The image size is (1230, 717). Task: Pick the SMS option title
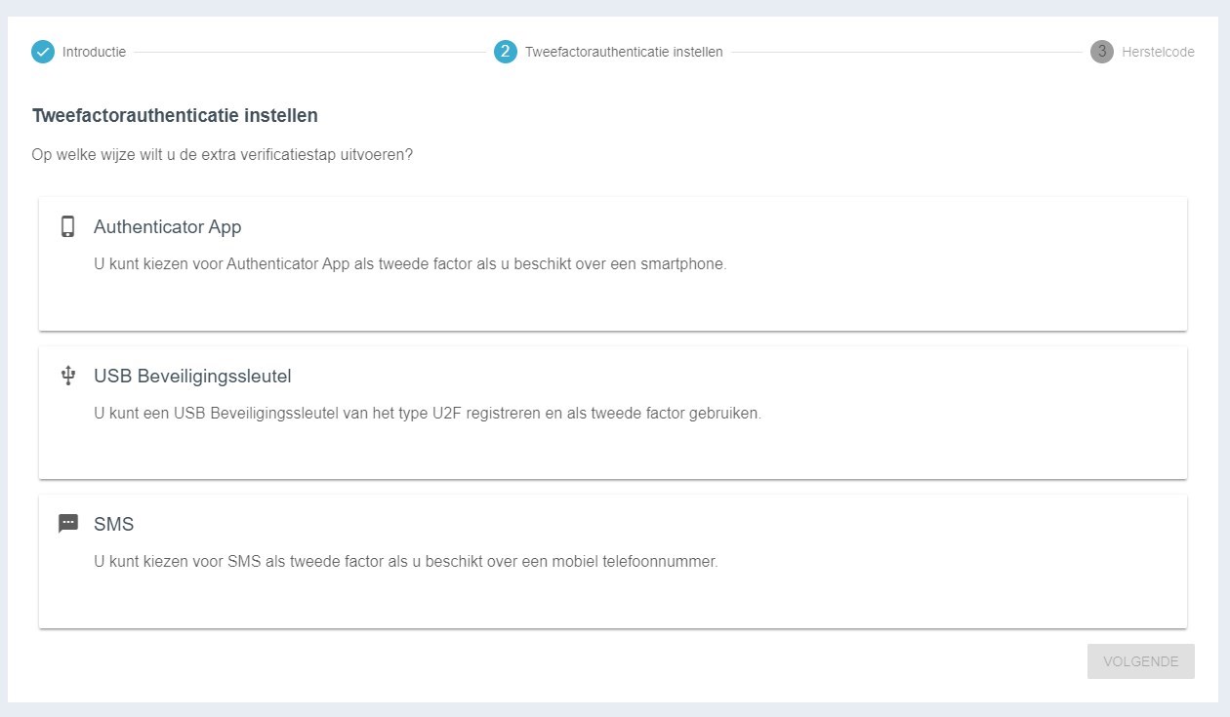[113, 524]
